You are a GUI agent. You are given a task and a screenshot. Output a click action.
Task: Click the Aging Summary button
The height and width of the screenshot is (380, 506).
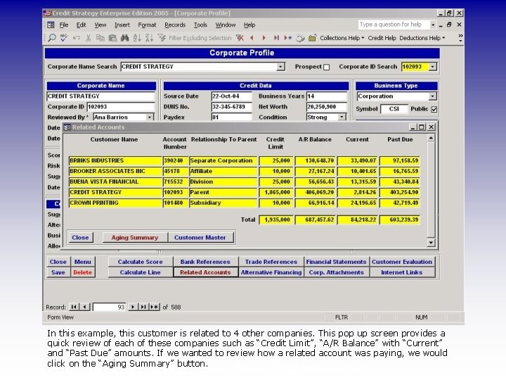pyautogui.click(x=135, y=238)
